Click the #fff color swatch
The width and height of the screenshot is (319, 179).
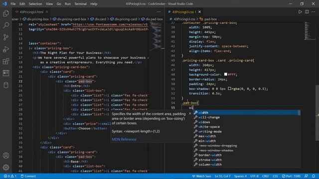pyautogui.click(x=226, y=74)
